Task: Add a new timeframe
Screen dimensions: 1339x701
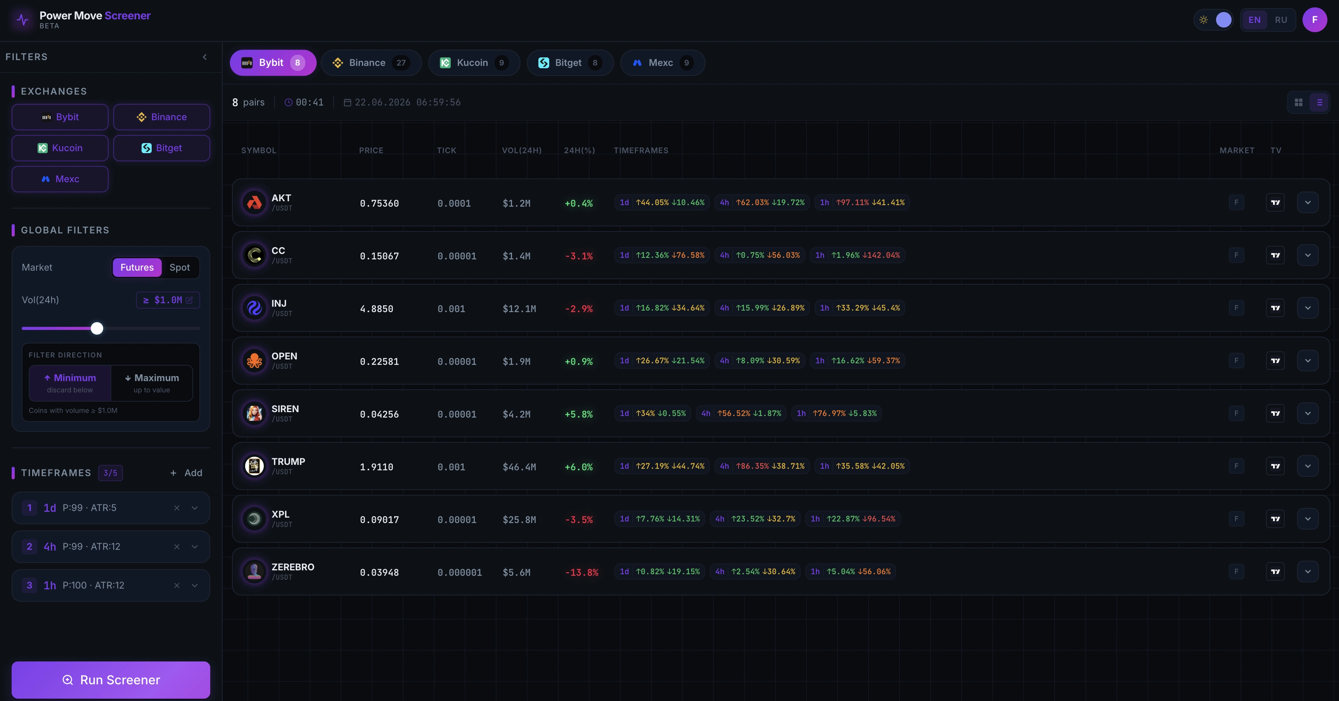Action: [186, 473]
